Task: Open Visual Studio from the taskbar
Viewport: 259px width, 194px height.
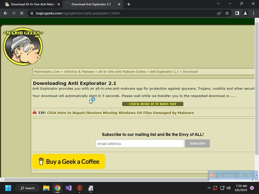Action: [69, 188]
